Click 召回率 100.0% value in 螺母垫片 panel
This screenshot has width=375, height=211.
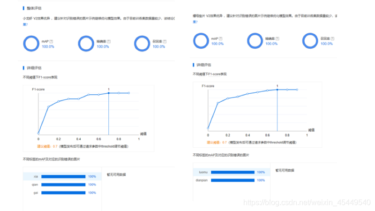tap(327, 44)
